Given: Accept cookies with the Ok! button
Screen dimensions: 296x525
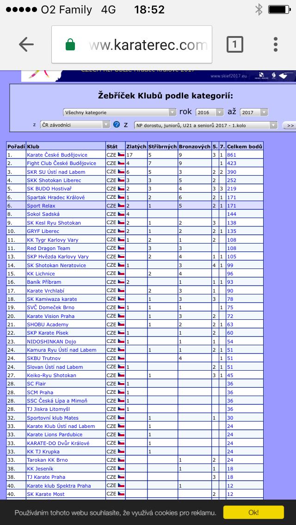Looking at the screenshot, I should pyautogui.click(x=253, y=512).
